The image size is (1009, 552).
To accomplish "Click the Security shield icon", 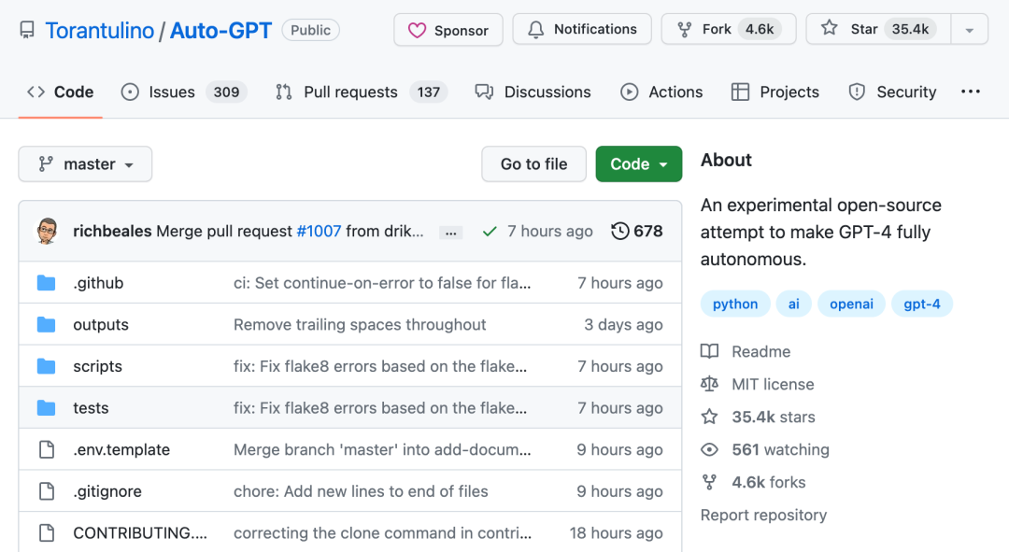I will point(857,92).
